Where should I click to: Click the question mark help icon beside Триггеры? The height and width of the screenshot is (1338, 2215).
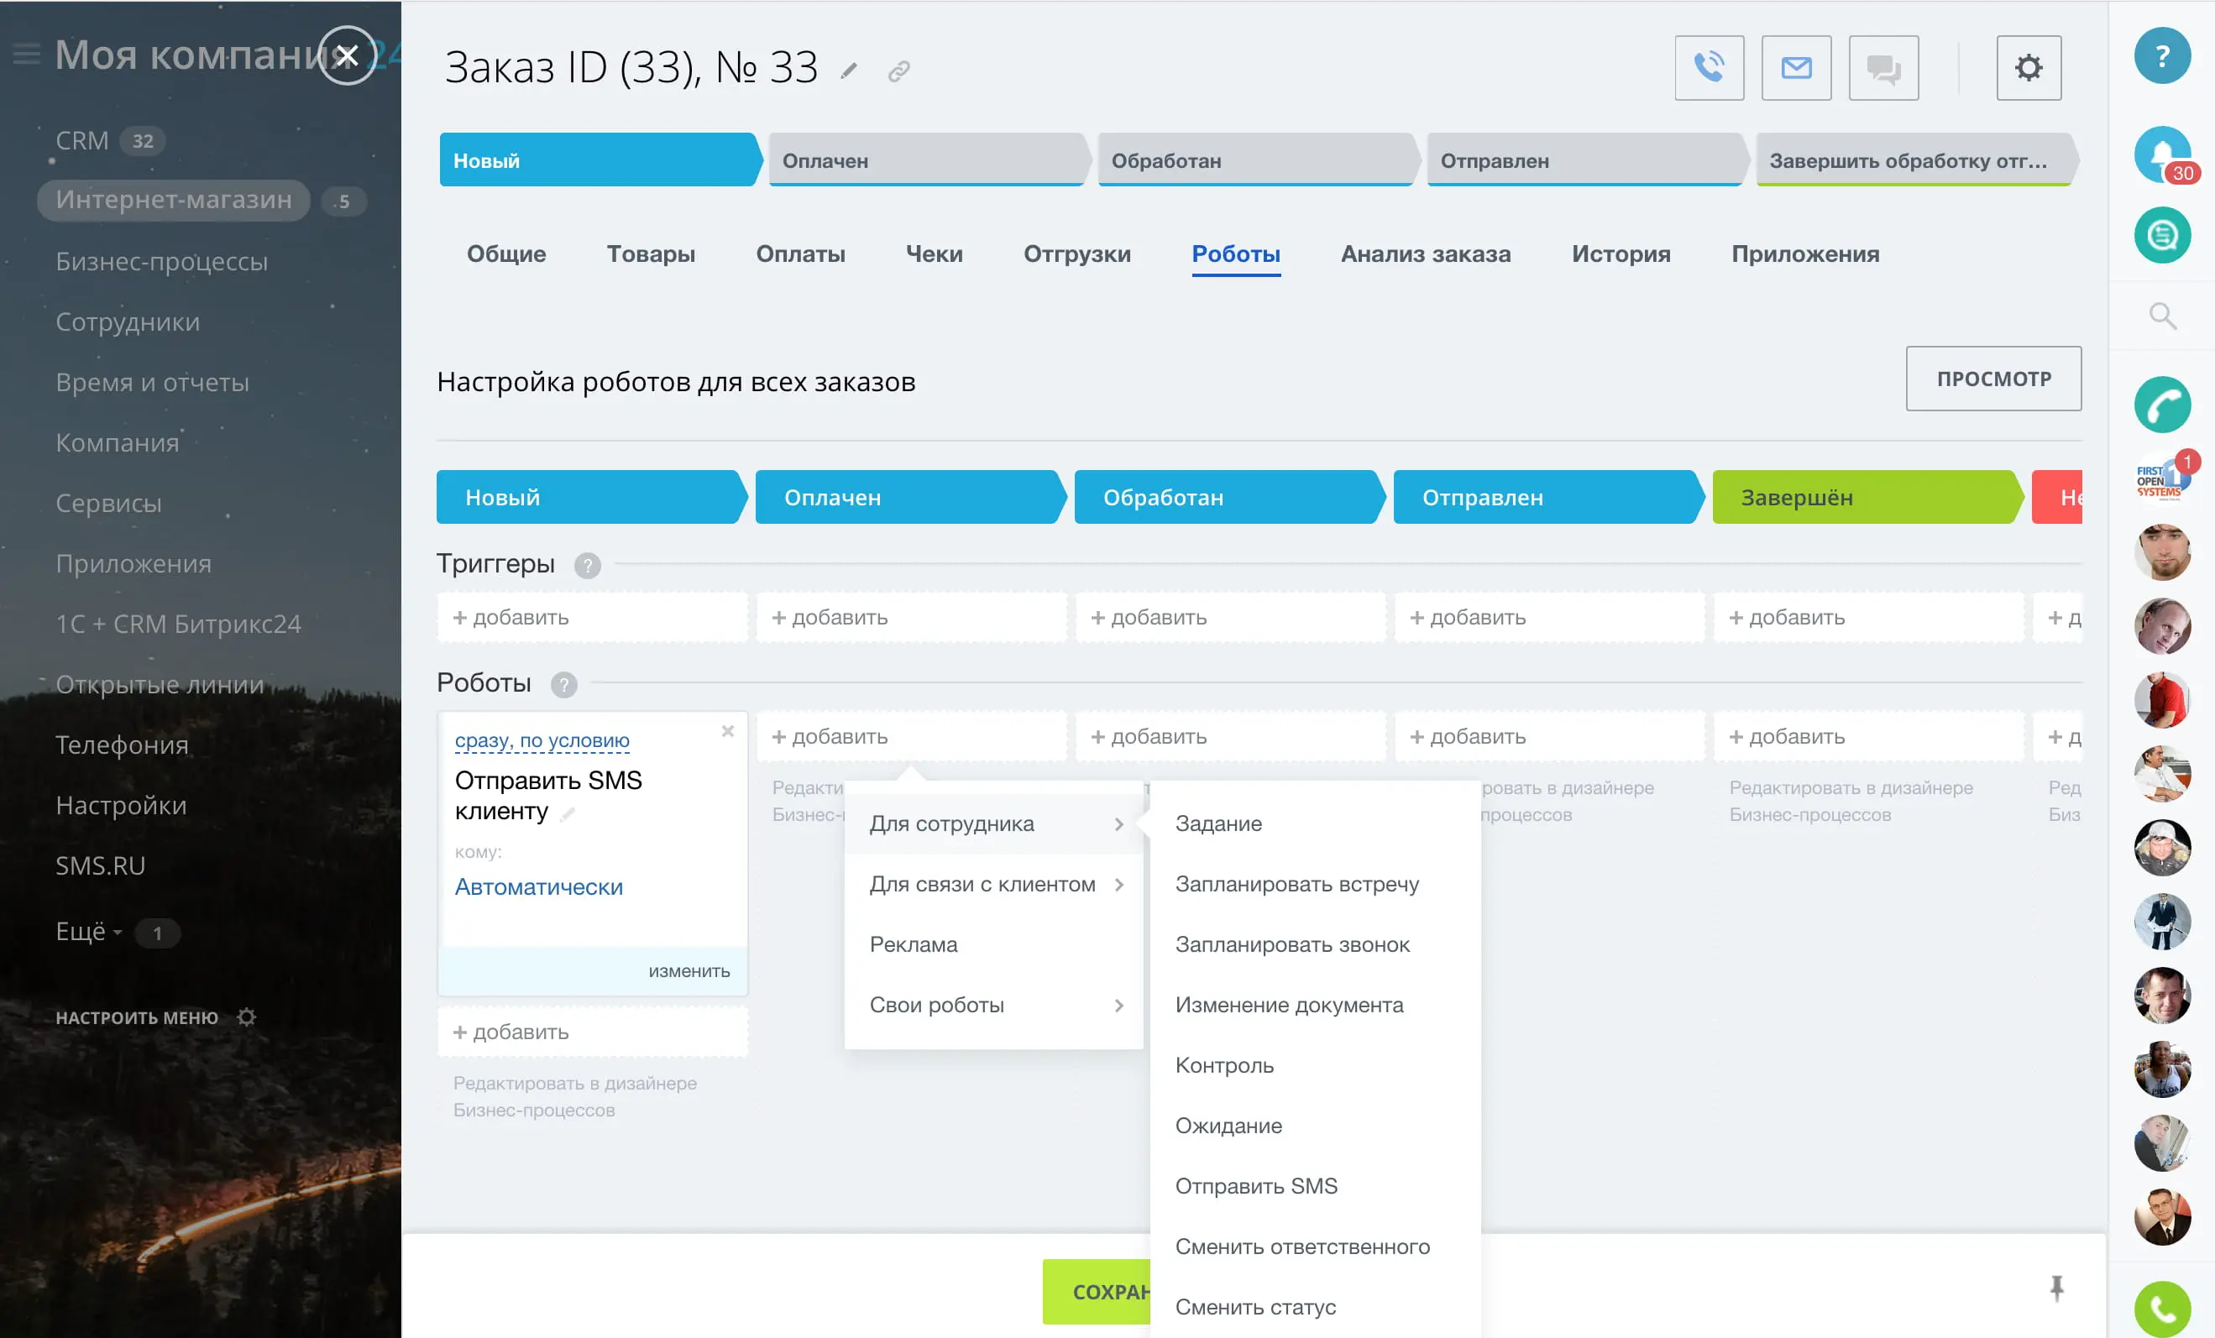coord(587,565)
